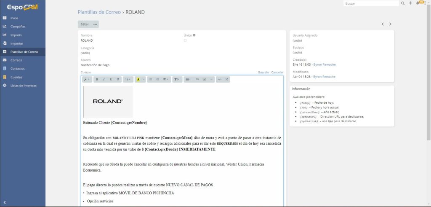Image resolution: width=431 pixels, height=207 pixels.
Task: Go to the previous record arrow
Action: point(383,24)
